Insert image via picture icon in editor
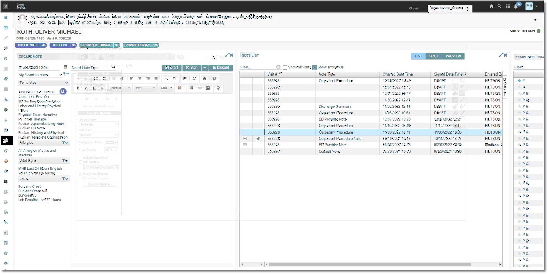This screenshot has height=274, width=548. point(208,88)
